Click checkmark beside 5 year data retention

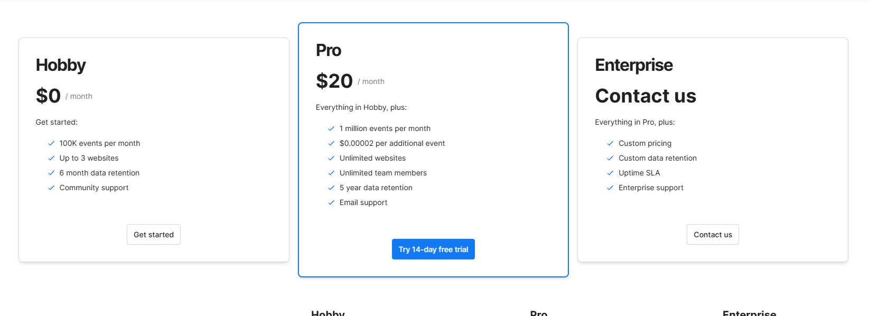pos(331,188)
